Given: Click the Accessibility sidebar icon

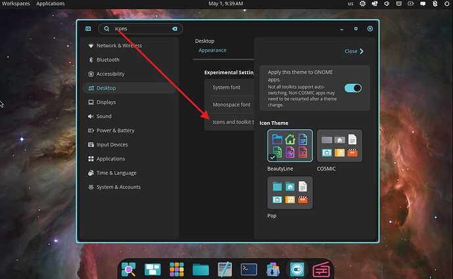Looking at the screenshot, I should click(x=91, y=74).
